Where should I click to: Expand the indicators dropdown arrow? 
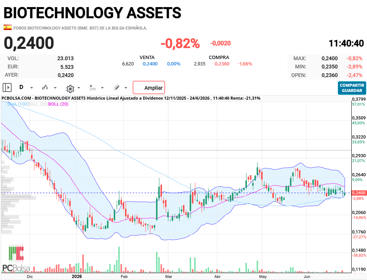(x=102, y=88)
